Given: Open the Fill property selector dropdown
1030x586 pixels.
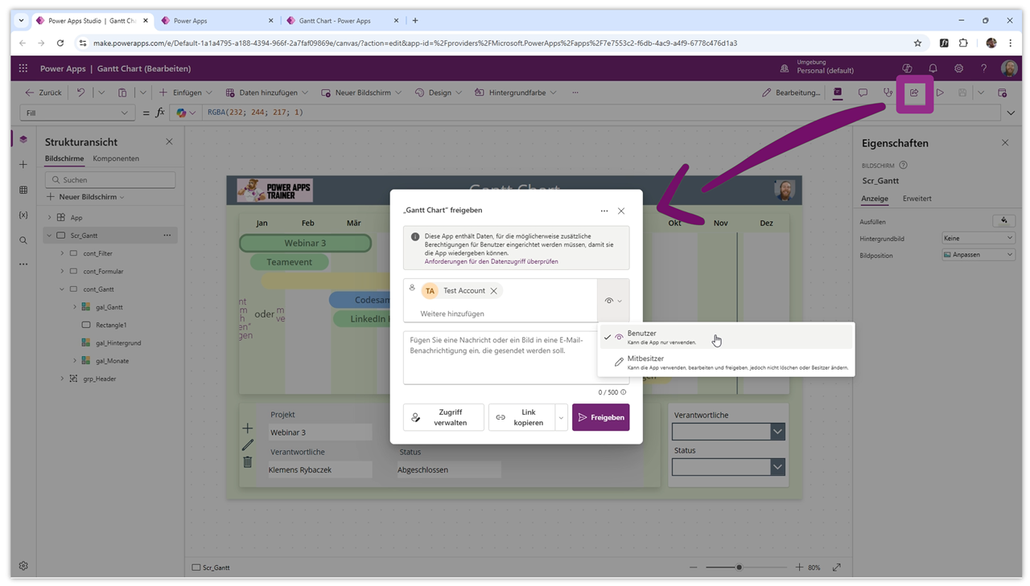Looking at the screenshot, I should pyautogui.click(x=77, y=113).
